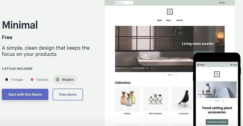Click the desktop preview cart icon
The image size is (243, 126).
tap(220, 3)
